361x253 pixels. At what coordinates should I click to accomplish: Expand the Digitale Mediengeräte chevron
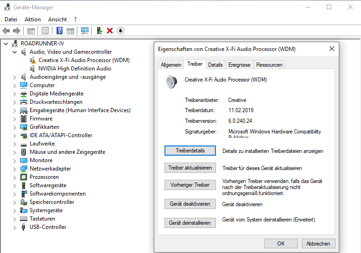[15, 94]
